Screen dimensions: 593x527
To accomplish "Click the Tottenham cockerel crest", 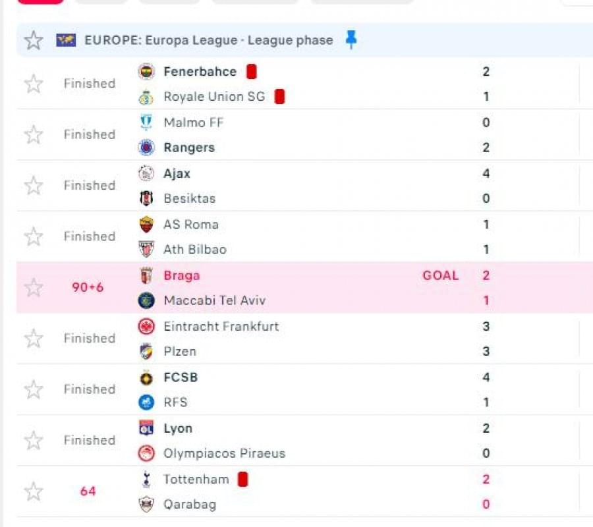I will [x=146, y=480].
